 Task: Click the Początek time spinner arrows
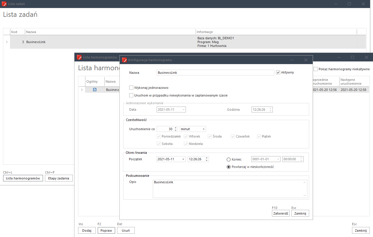[207, 159]
